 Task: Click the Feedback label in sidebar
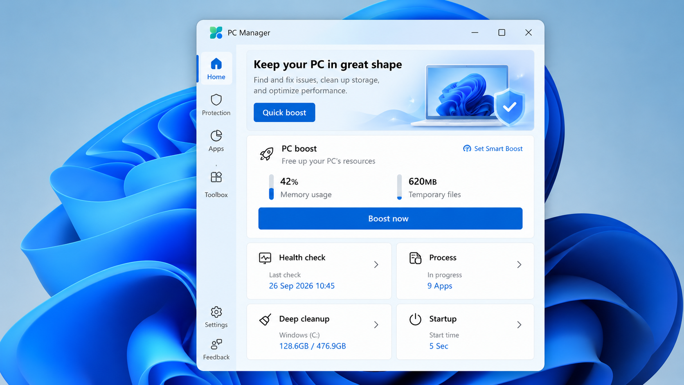click(x=216, y=357)
